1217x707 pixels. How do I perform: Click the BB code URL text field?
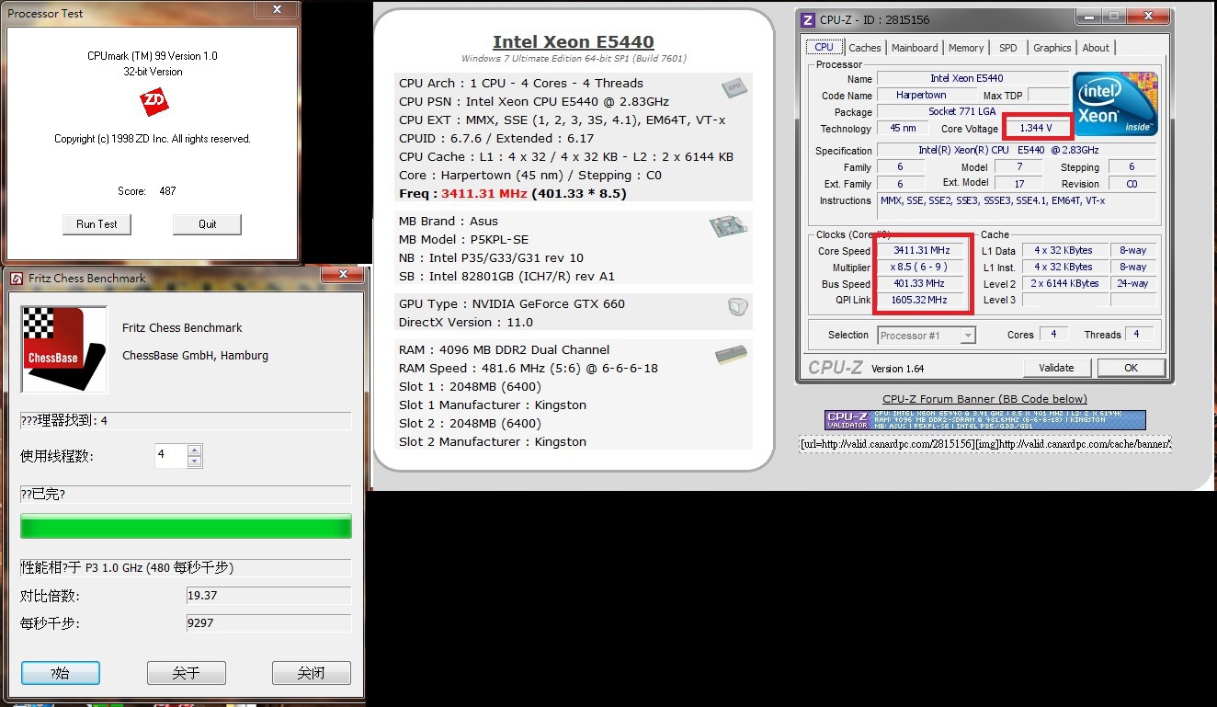click(985, 444)
